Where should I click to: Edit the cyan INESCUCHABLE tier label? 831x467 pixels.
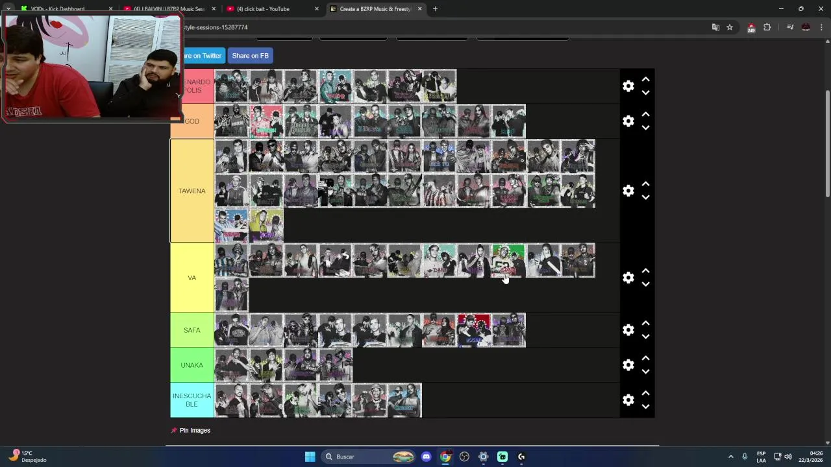tap(192, 400)
